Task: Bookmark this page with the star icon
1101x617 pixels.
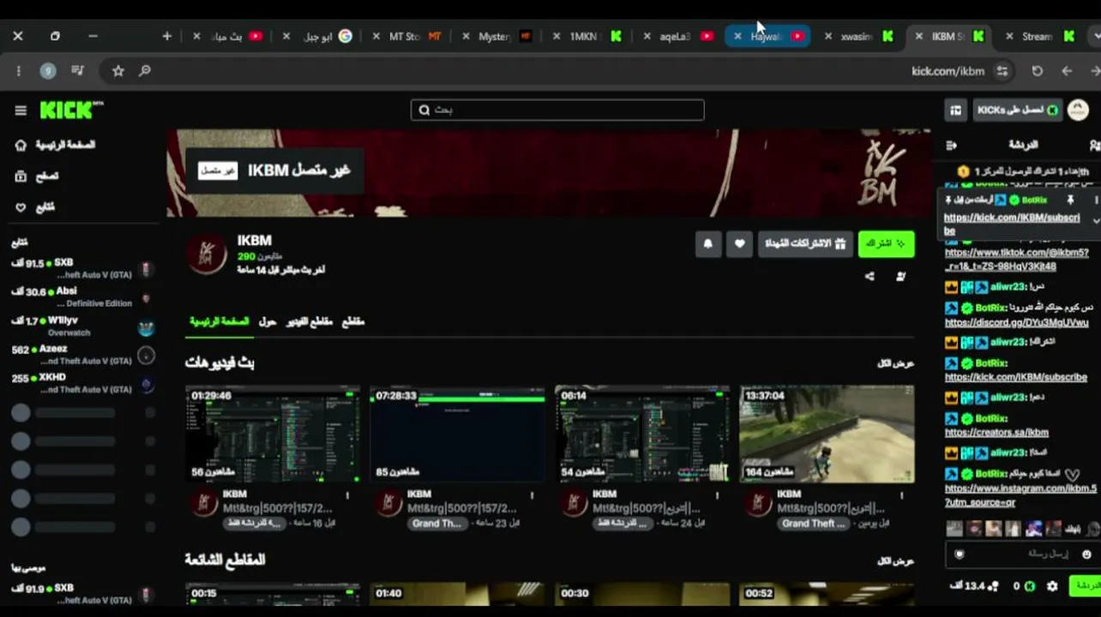Action: (x=118, y=71)
